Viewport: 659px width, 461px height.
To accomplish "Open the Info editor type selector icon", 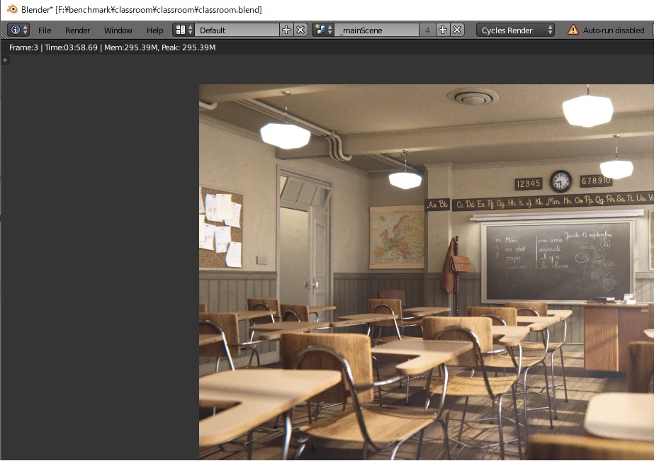I will (18, 30).
